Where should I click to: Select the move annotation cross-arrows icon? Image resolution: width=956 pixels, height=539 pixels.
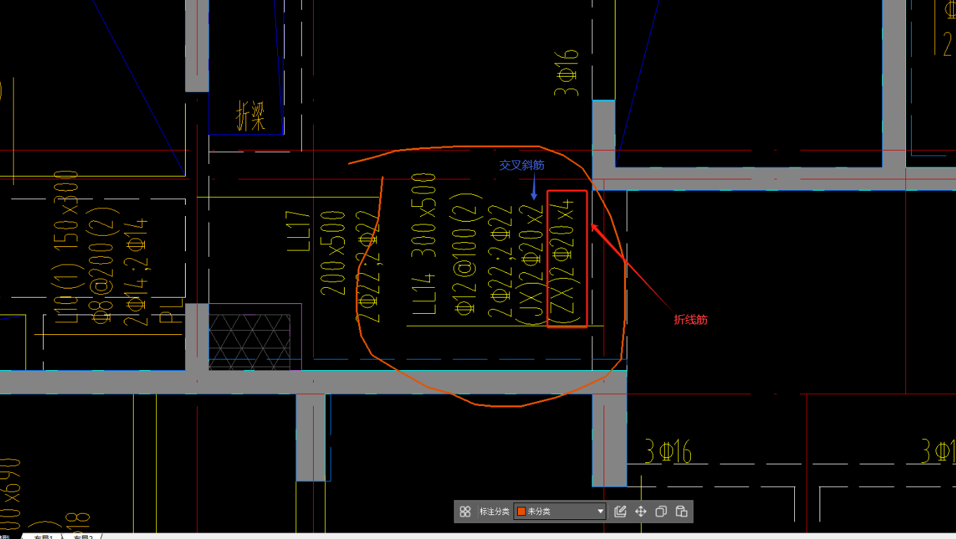tap(640, 512)
